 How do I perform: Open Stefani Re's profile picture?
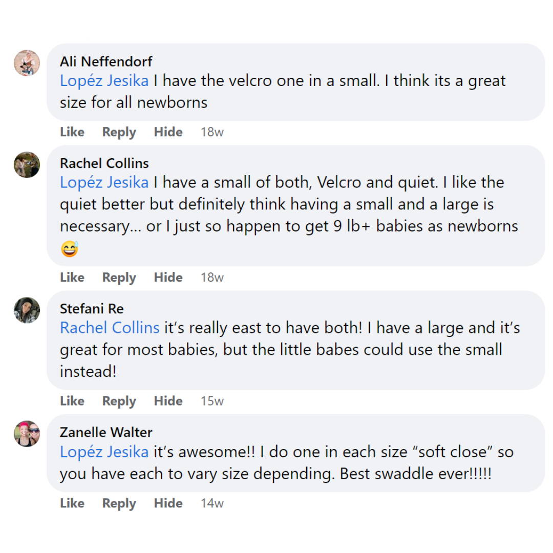[26, 310]
